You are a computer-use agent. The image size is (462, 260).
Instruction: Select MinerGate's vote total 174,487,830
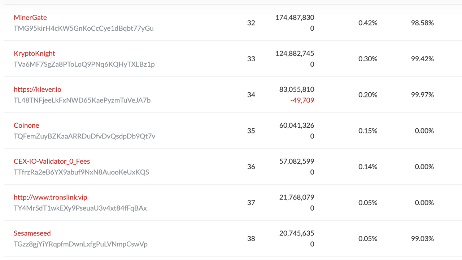pos(294,17)
